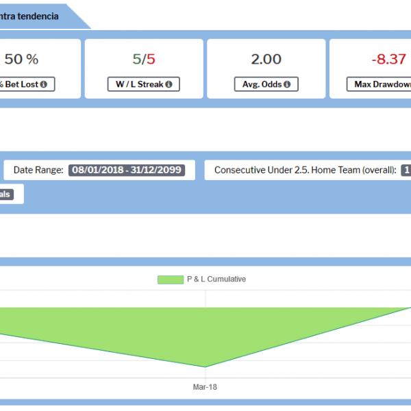Click the red -8.37 drawdown value
Screen dimensions: 411x411
pos(388,59)
